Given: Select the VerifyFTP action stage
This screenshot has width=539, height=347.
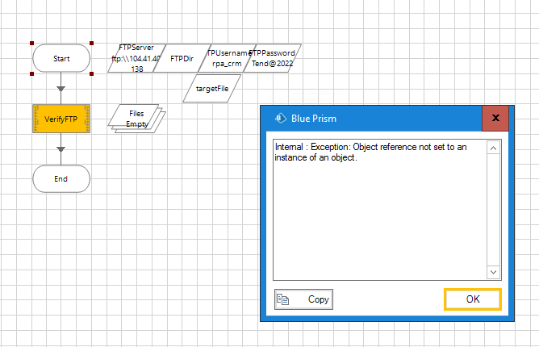Looking at the screenshot, I should click(x=61, y=119).
